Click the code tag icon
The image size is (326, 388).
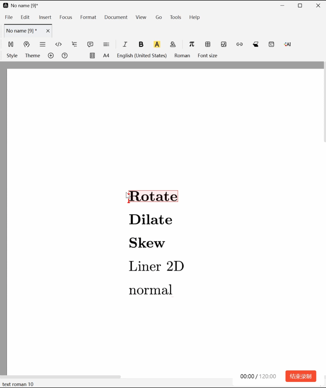coord(59,44)
